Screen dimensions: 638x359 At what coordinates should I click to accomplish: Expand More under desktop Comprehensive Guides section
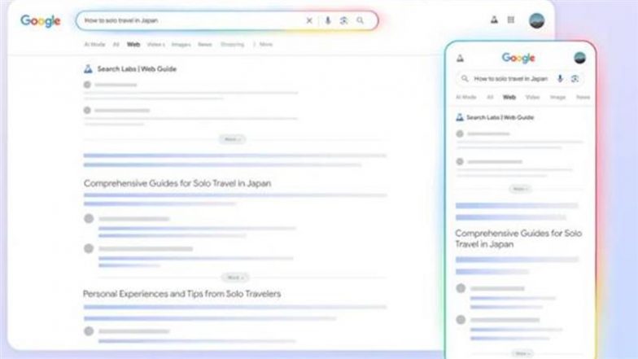coord(235,278)
